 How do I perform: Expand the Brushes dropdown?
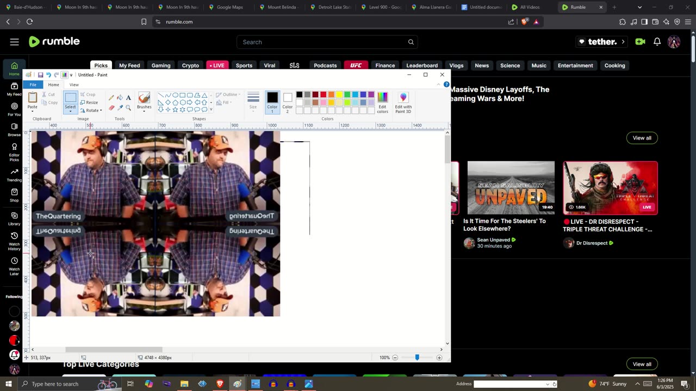(144, 110)
